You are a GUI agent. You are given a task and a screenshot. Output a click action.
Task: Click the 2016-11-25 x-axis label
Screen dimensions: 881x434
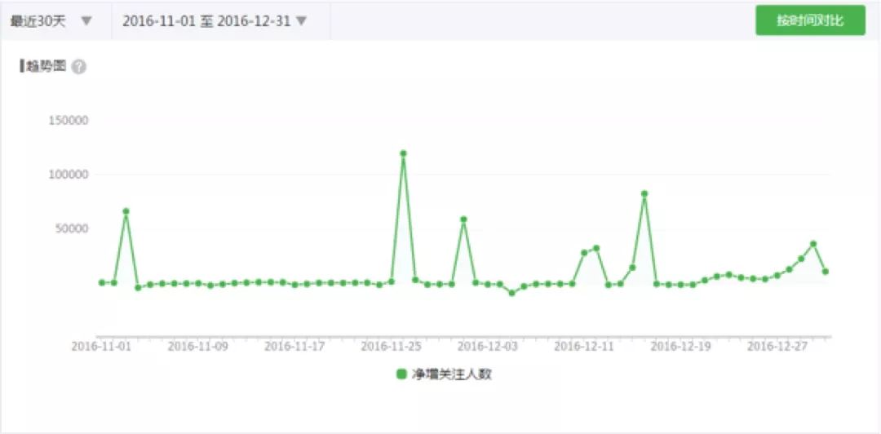pos(391,346)
